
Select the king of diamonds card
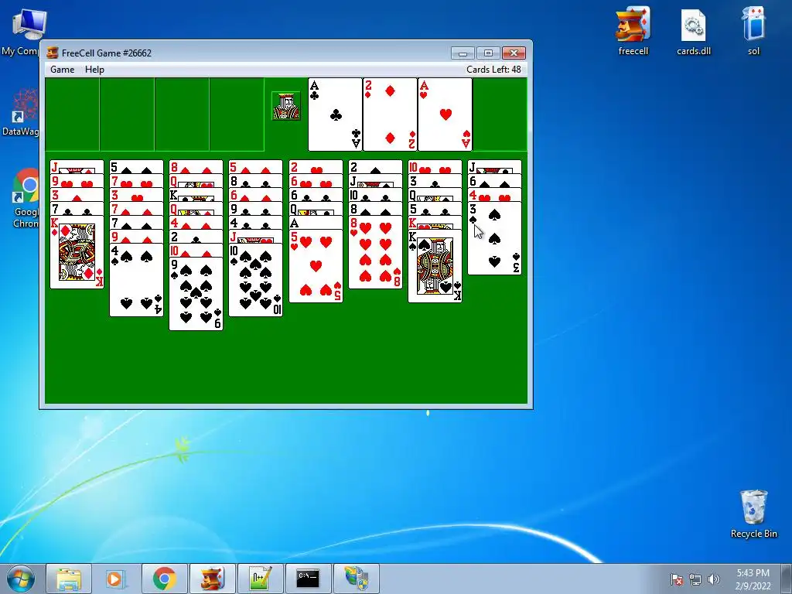77,251
